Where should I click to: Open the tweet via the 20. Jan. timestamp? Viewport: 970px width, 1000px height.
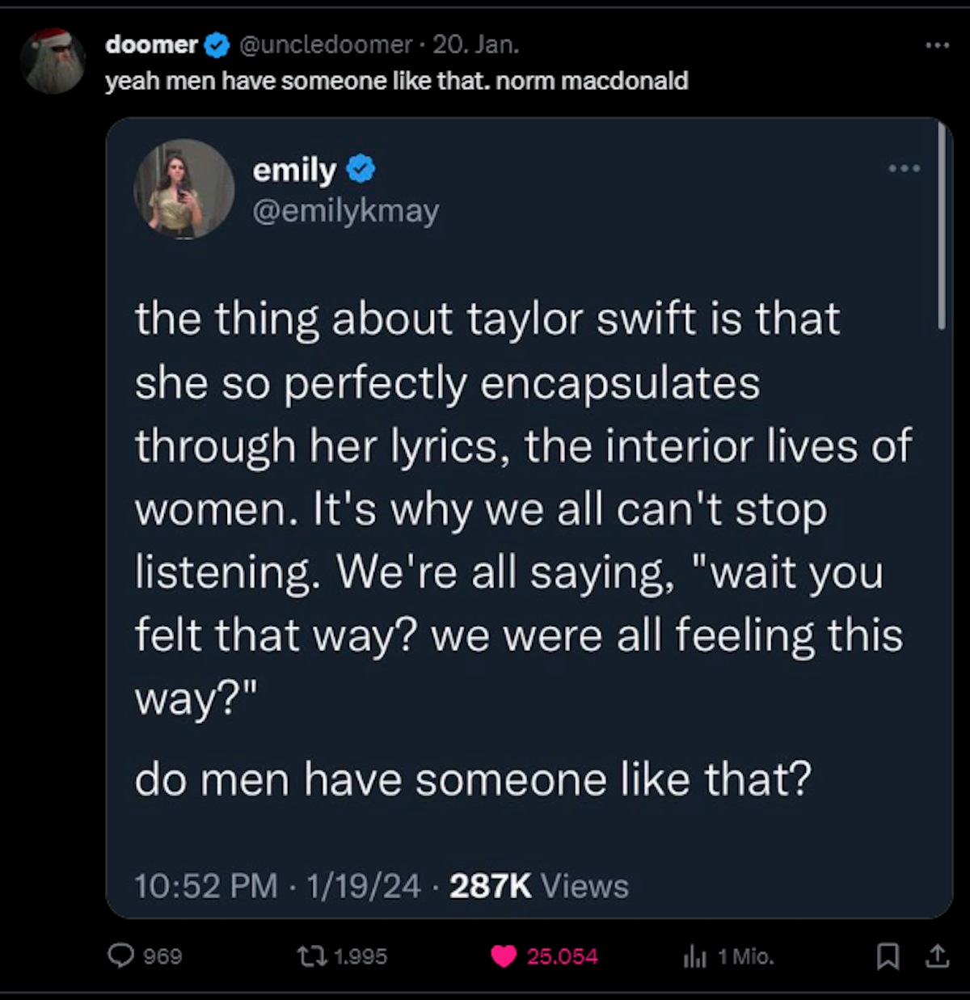475,45
